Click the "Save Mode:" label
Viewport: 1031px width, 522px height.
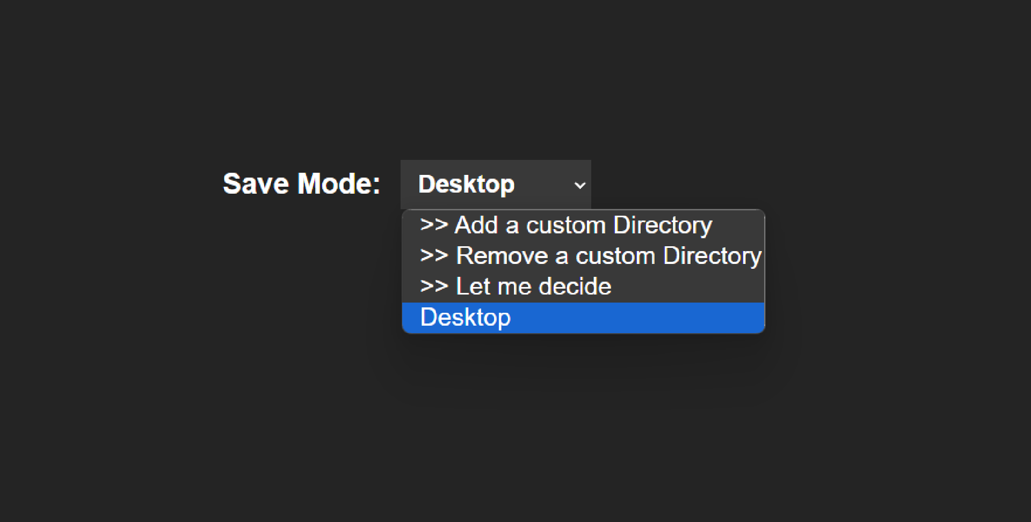(301, 184)
